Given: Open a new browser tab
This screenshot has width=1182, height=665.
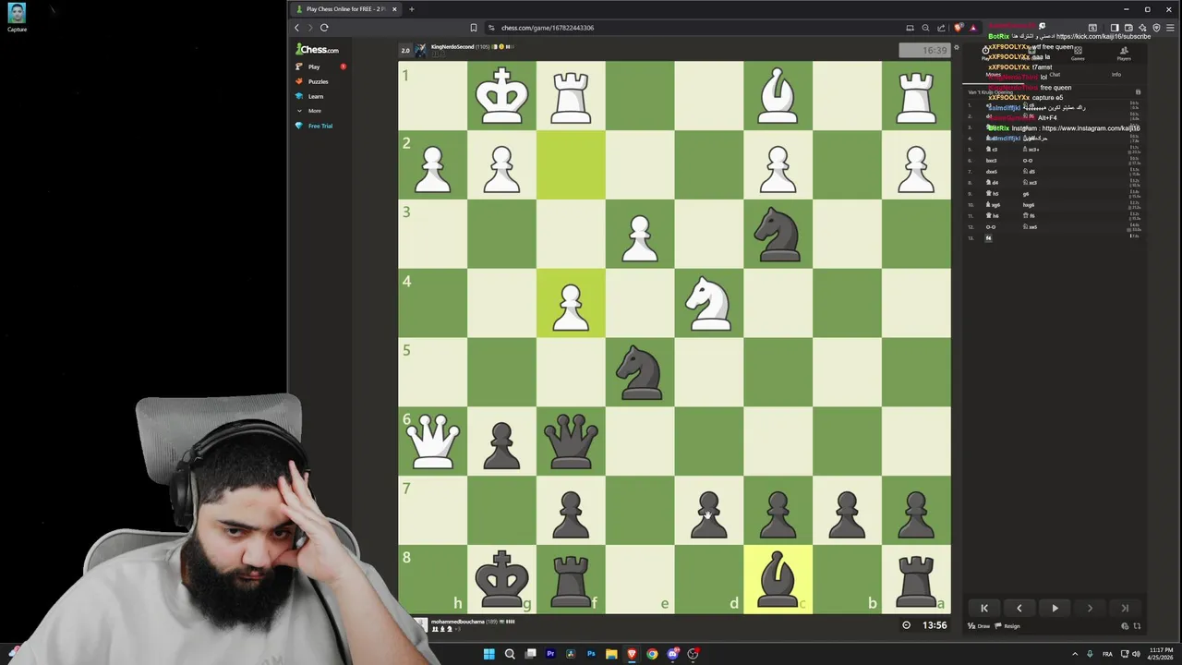Looking at the screenshot, I should pos(411,9).
